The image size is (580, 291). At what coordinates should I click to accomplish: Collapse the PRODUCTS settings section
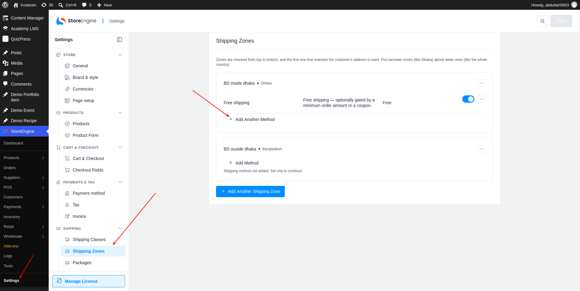point(120,113)
